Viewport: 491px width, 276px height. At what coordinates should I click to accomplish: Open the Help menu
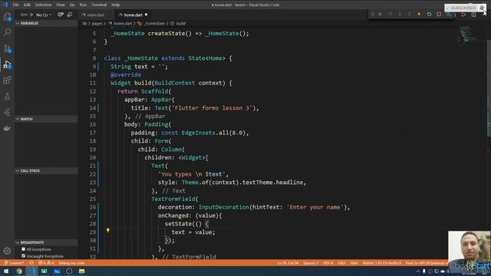(x=116, y=5)
